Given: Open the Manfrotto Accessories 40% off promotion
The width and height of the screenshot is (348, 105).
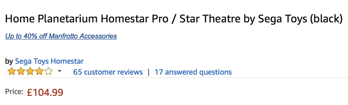Looking at the screenshot, I should click(x=61, y=36).
